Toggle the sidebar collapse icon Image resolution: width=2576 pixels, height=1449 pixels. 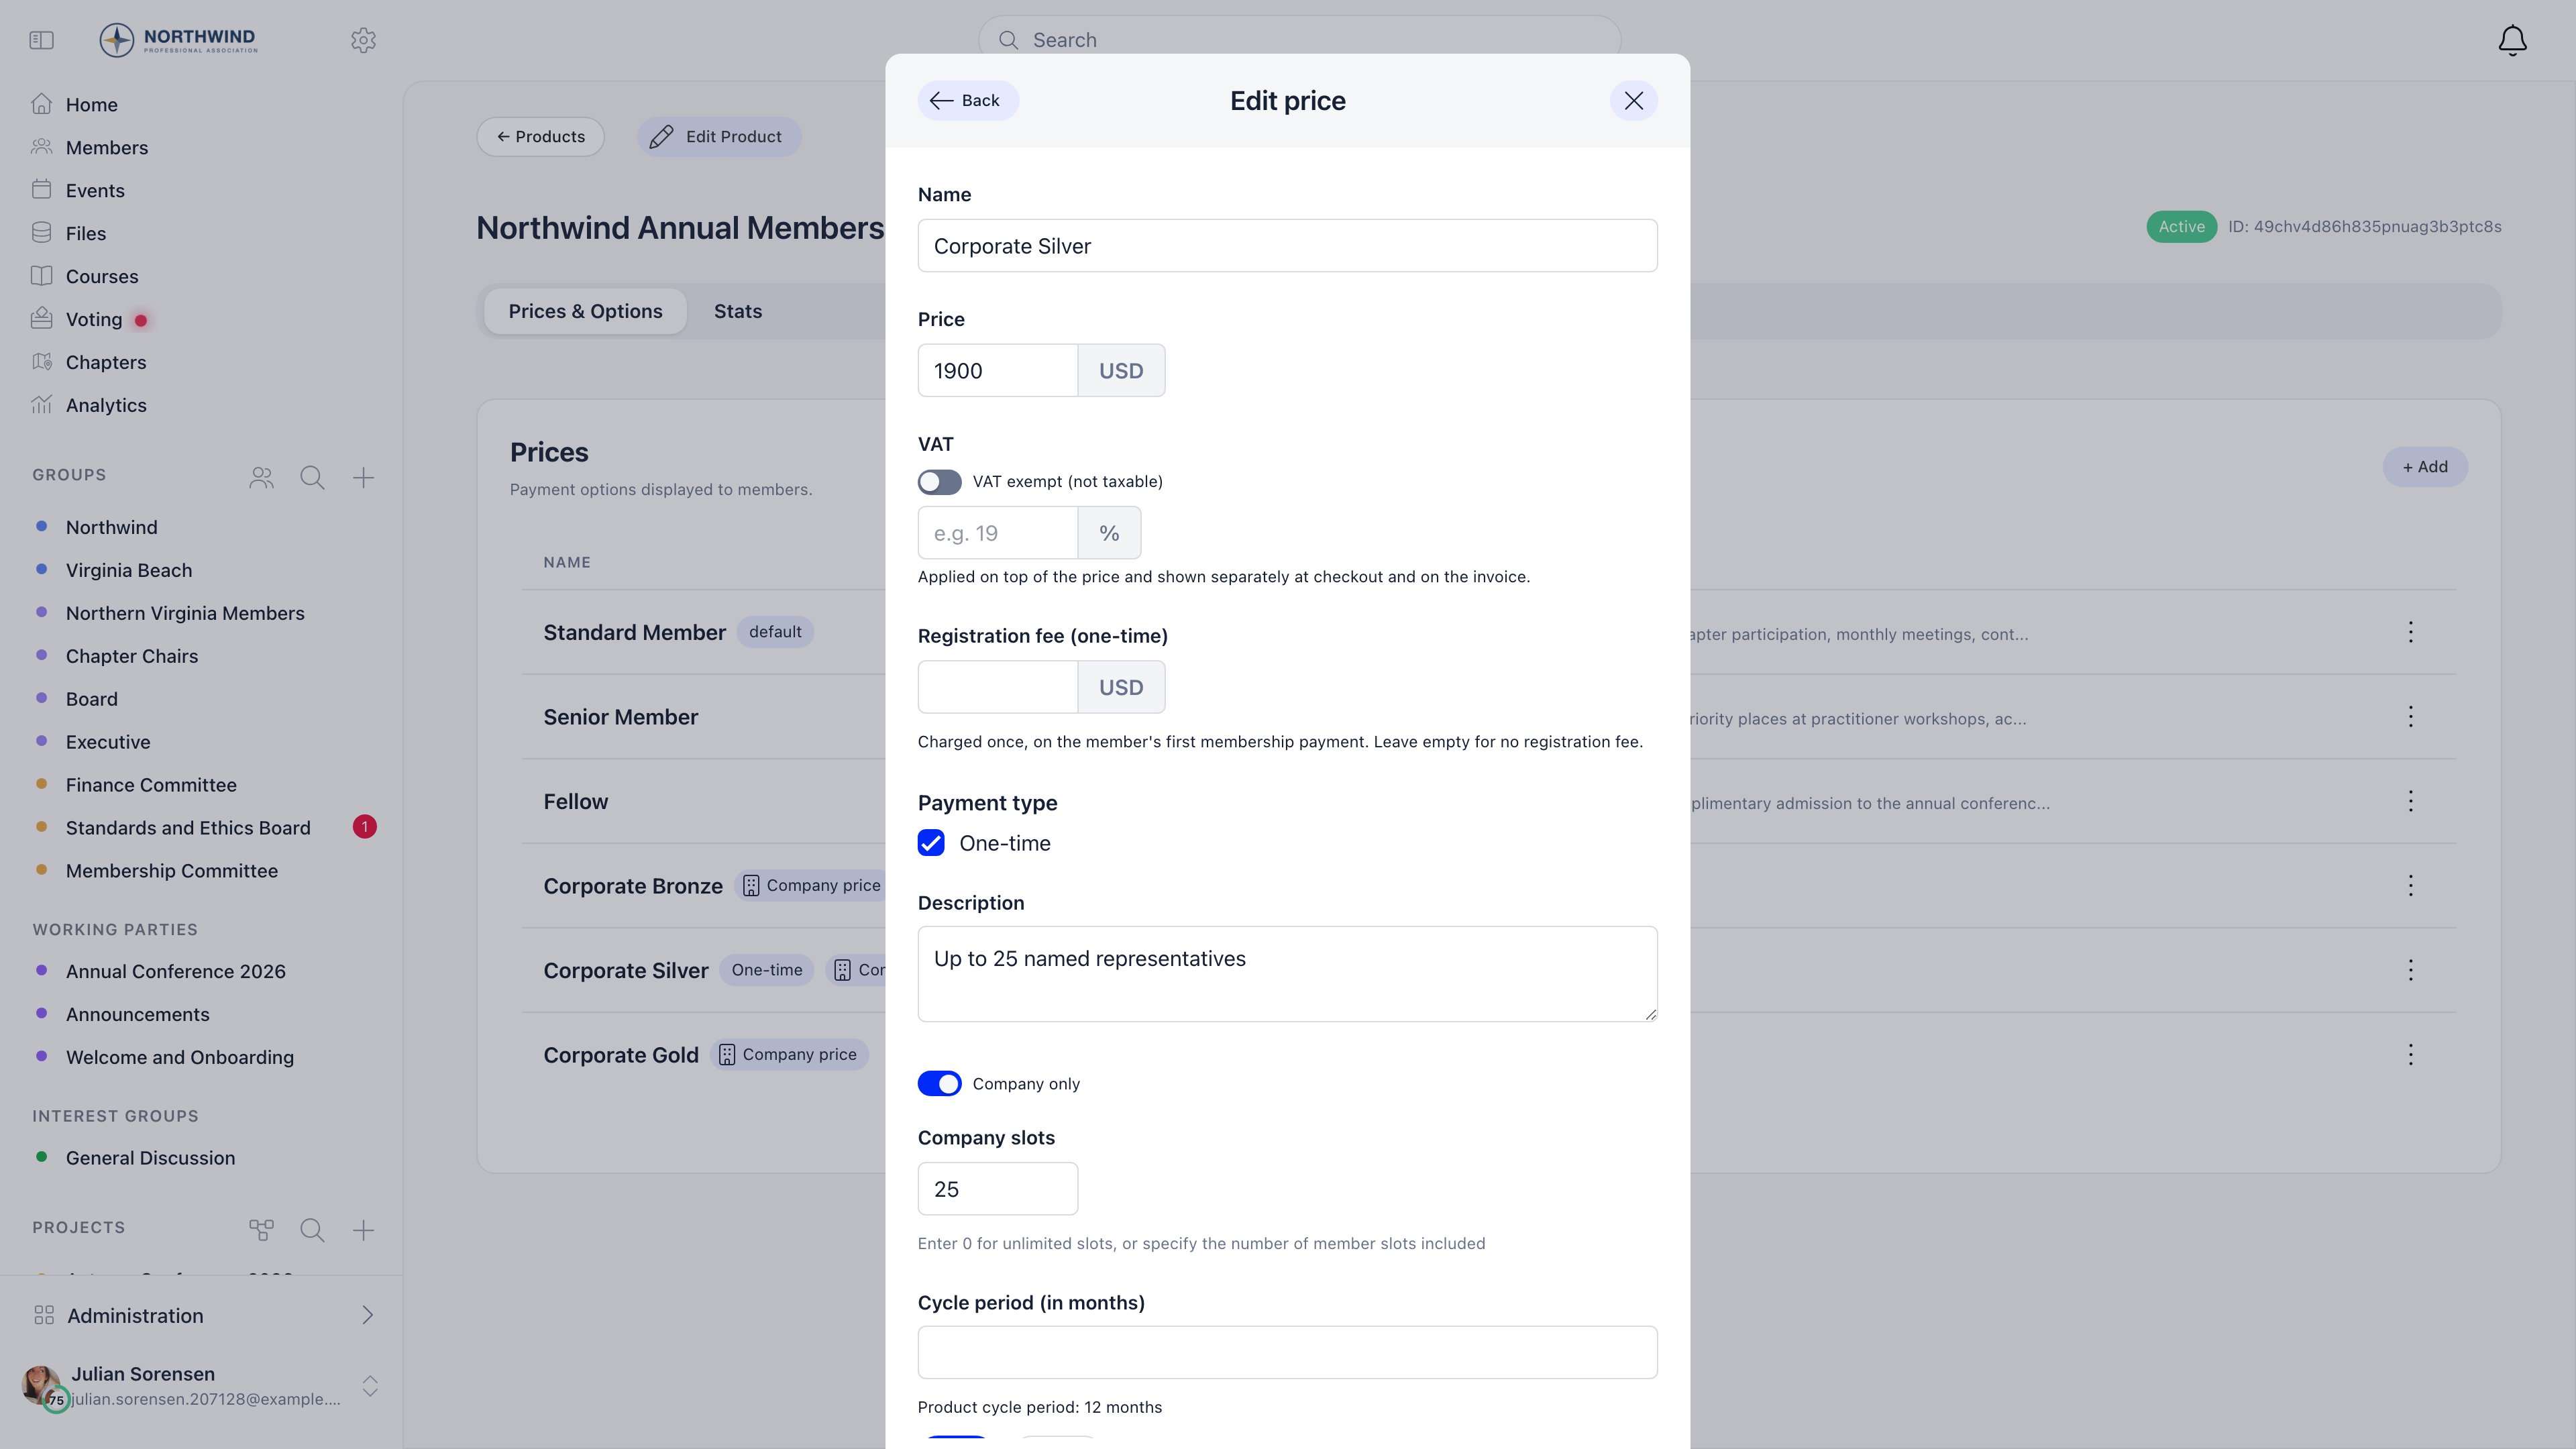[x=41, y=40]
